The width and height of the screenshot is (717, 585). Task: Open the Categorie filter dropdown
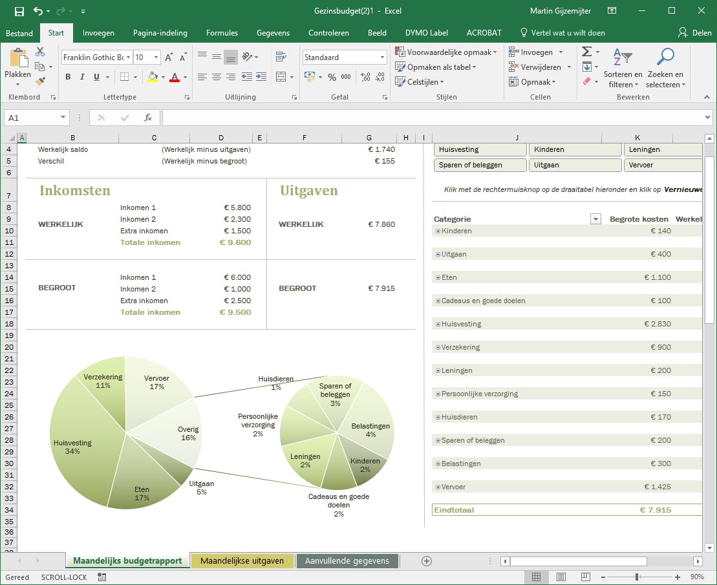[595, 219]
